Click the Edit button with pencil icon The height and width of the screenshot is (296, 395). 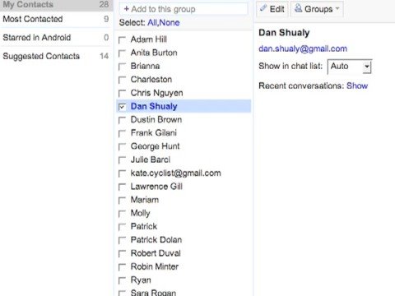tap(272, 9)
